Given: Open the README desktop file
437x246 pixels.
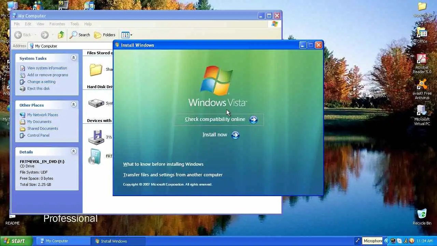Looking at the screenshot, I should point(12,220).
